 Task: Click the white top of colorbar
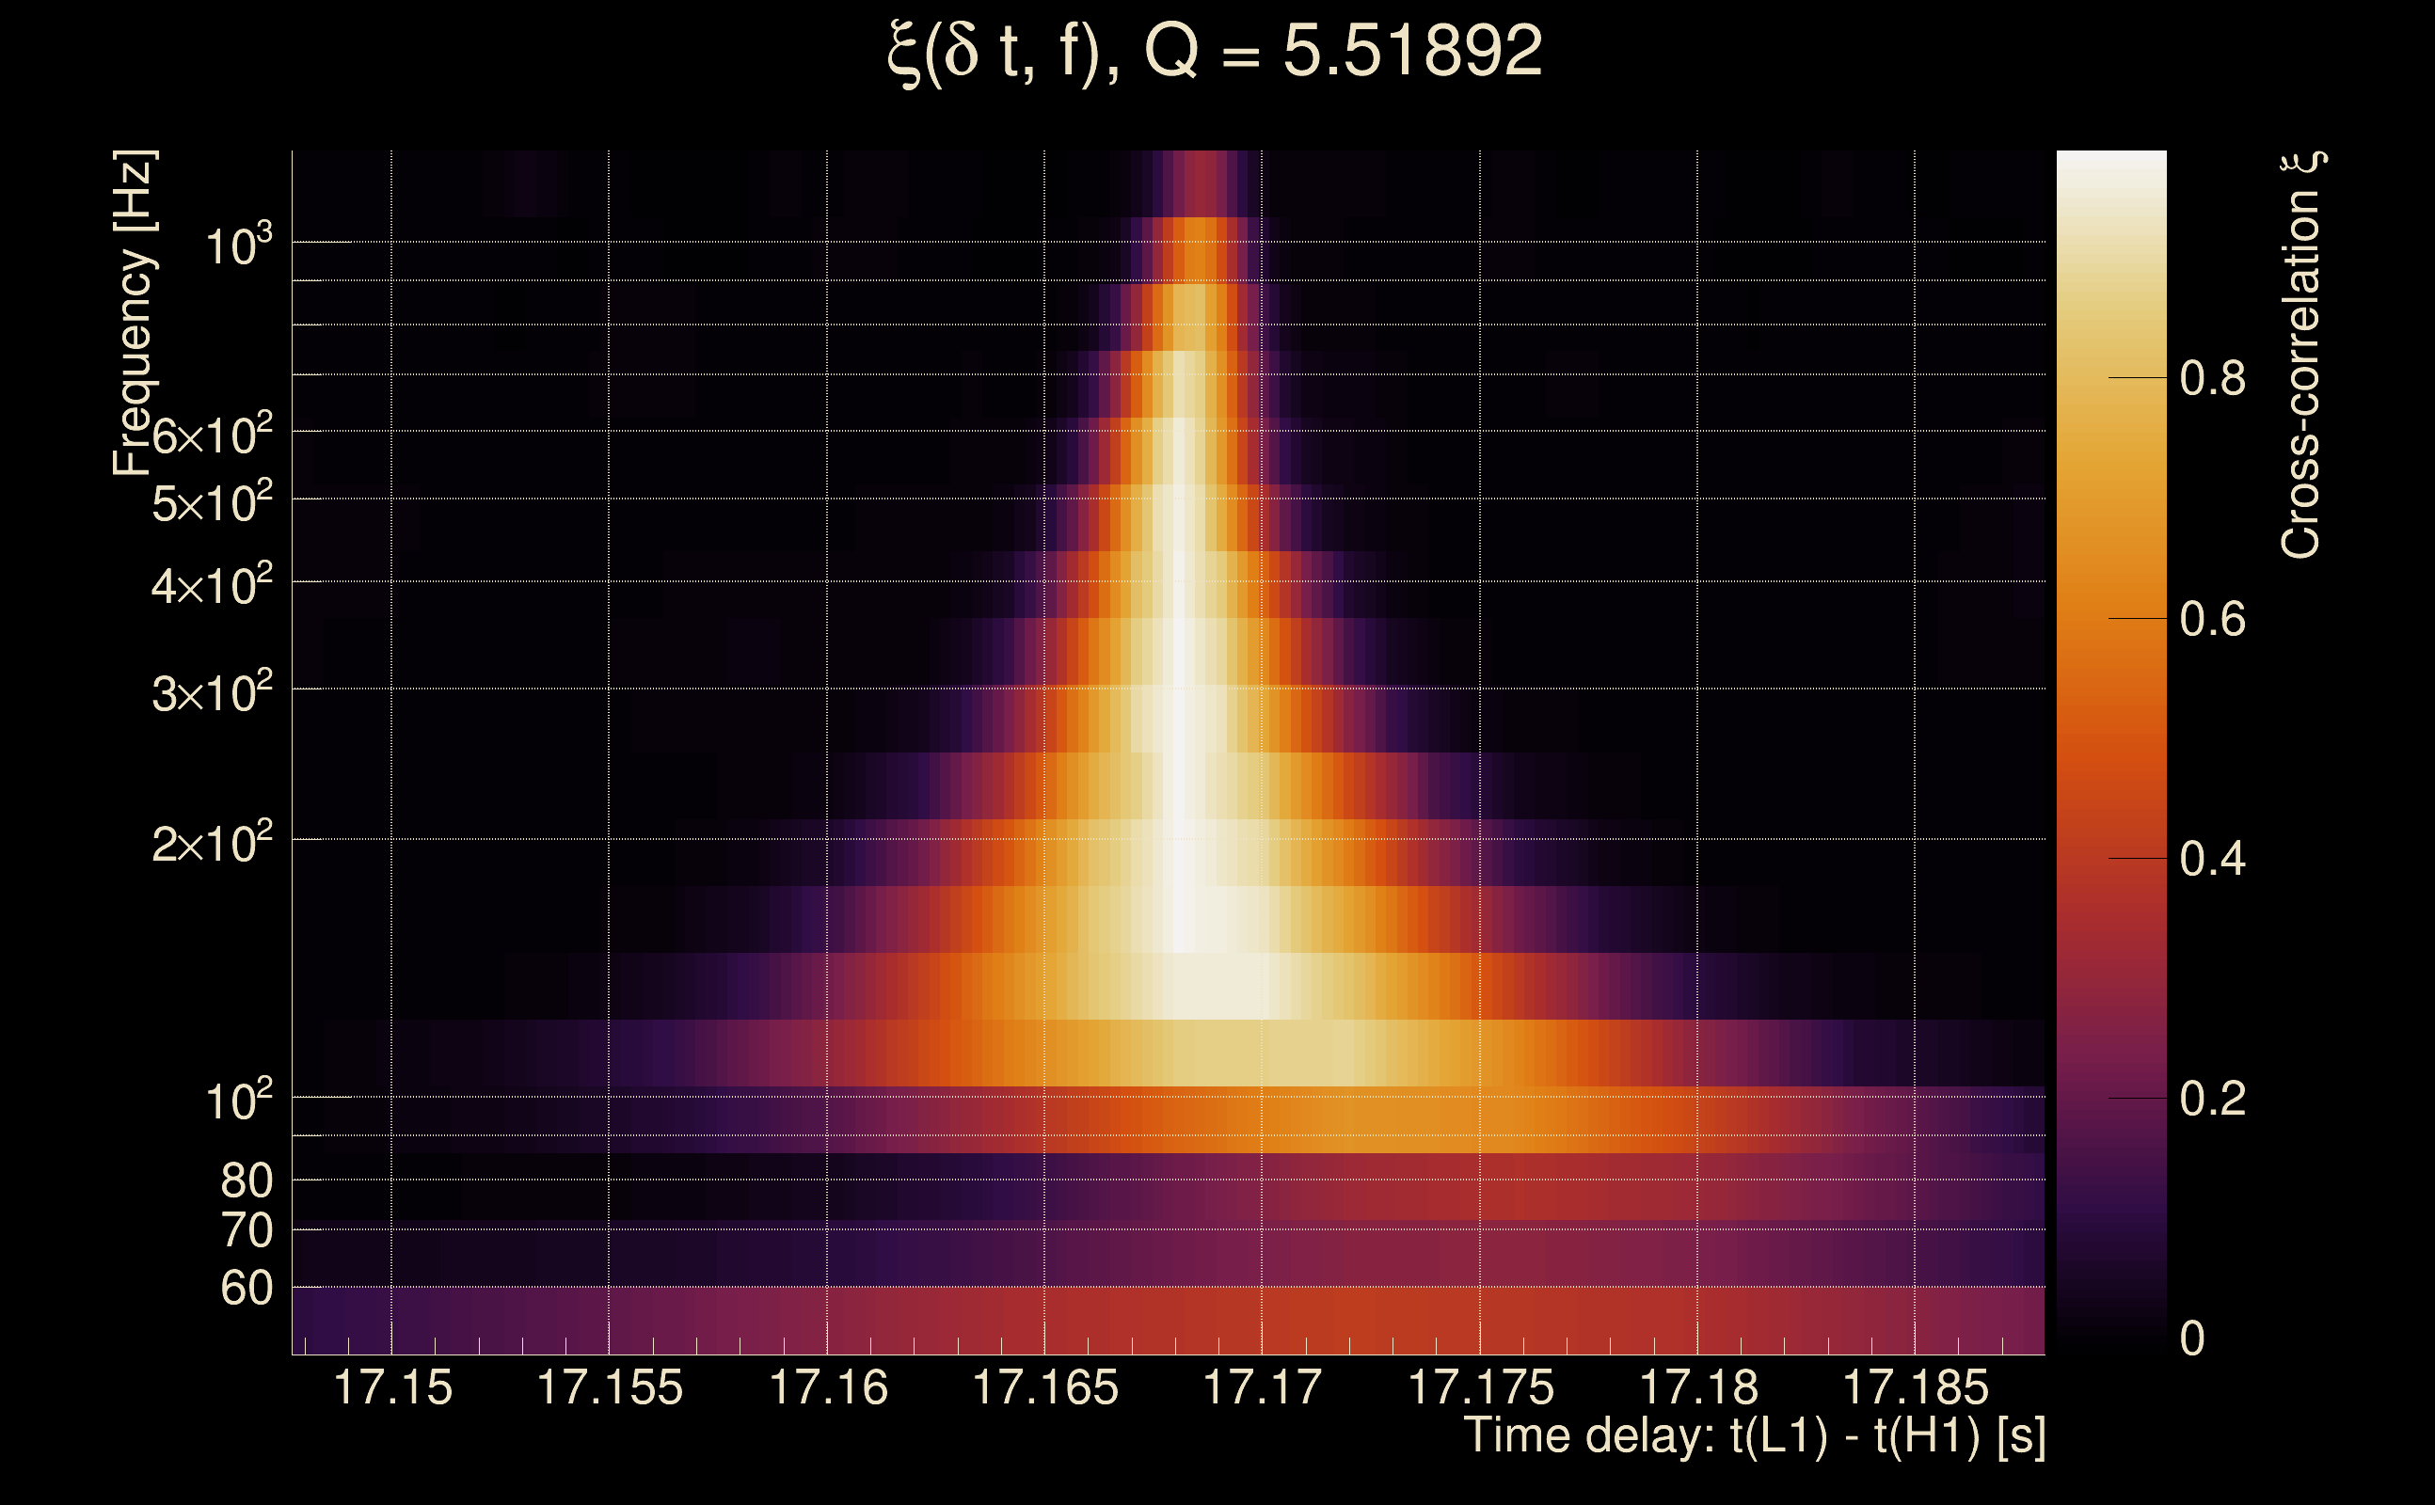click(2110, 165)
